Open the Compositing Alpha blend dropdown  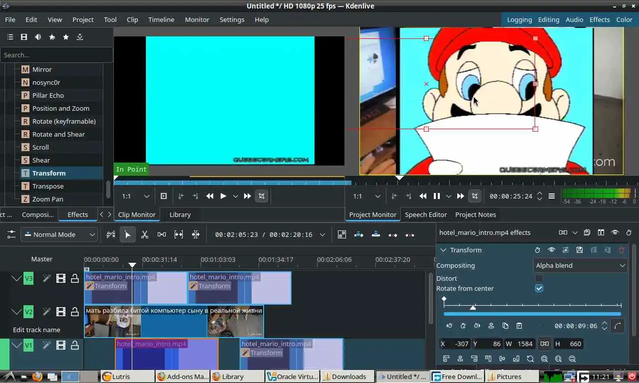pyautogui.click(x=580, y=265)
